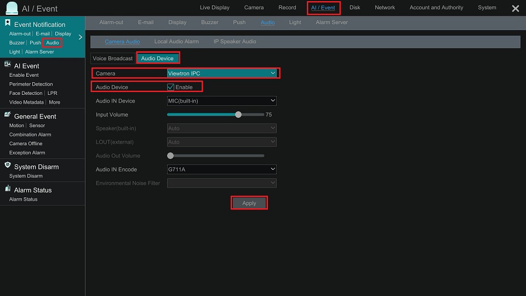
Task: Switch to Voice Broadcast tab
Action: click(x=113, y=59)
